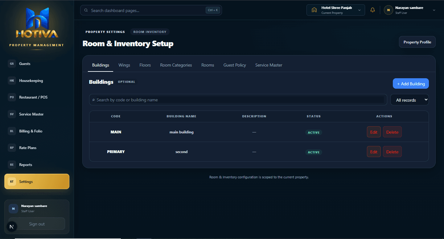
Task: Open the All records filter dropdown
Action: (x=409, y=100)
